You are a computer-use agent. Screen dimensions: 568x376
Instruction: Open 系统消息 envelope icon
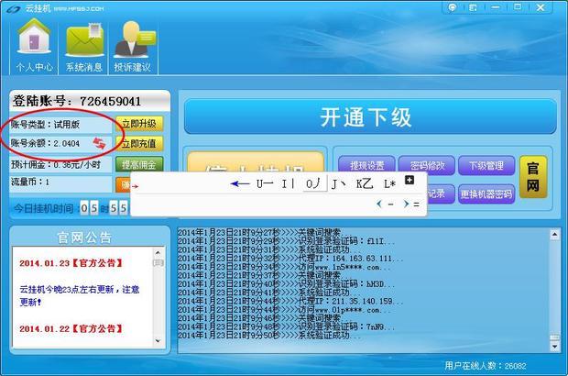84,45
